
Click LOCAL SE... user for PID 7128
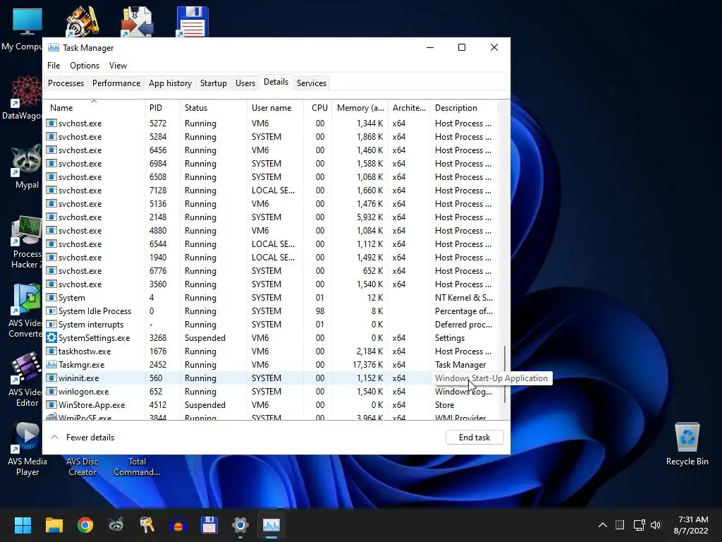pos(273,191)
